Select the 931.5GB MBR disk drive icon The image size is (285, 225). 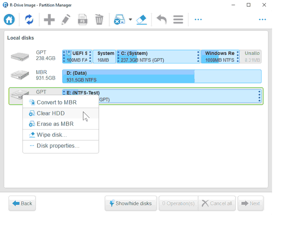tap(20, 75)
